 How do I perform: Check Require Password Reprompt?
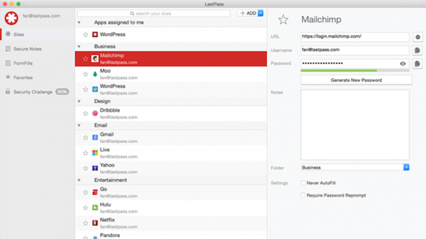303,195
